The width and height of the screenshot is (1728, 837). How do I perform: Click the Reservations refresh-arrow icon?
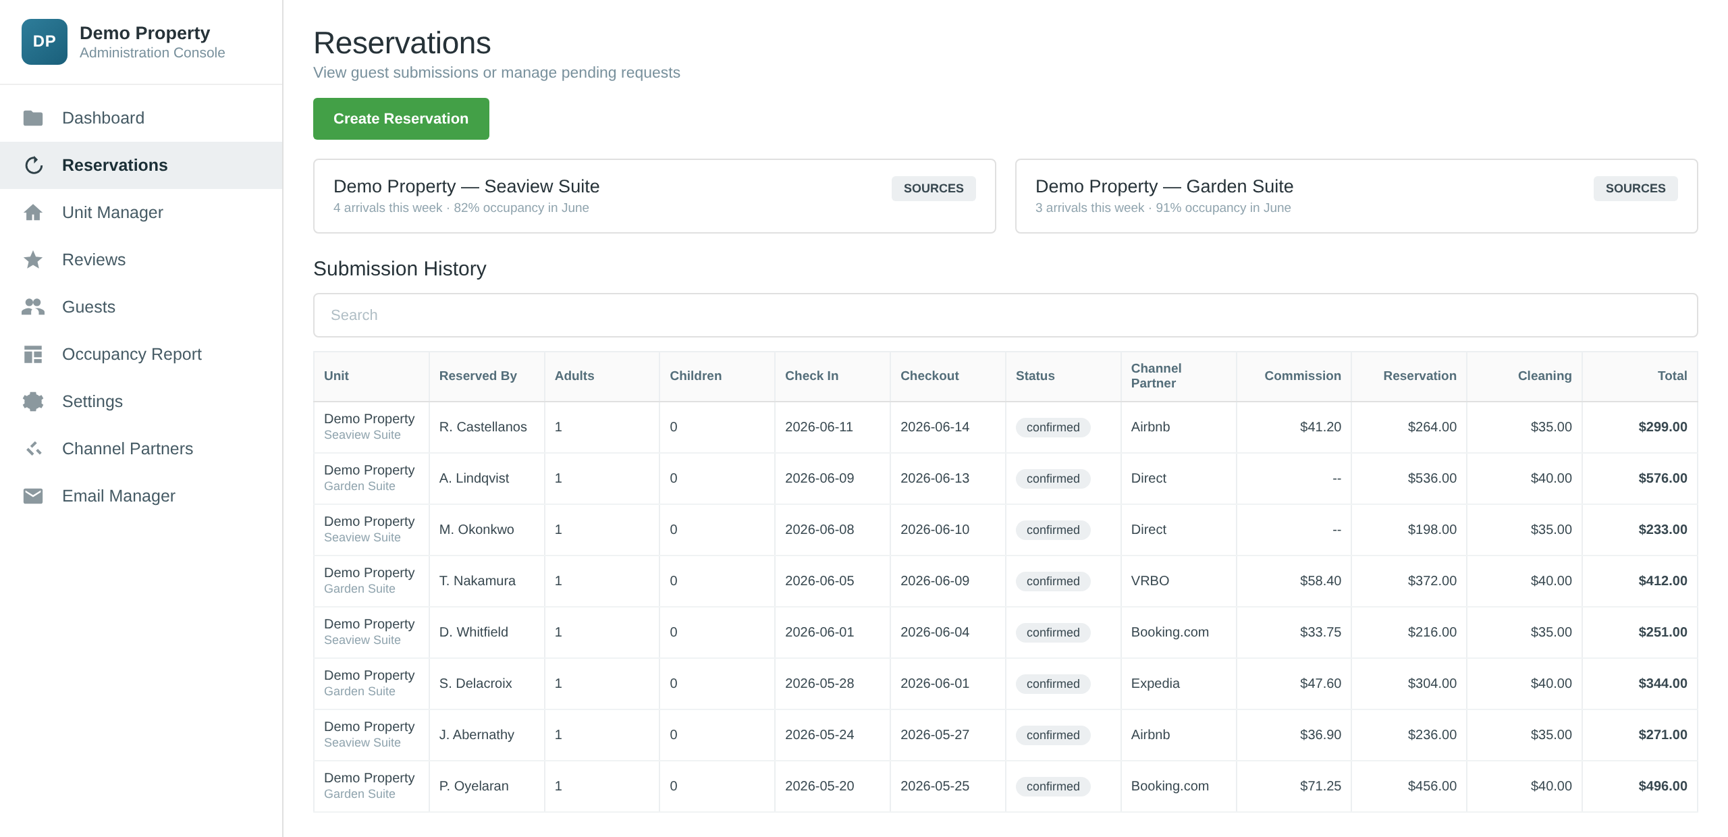33,165
